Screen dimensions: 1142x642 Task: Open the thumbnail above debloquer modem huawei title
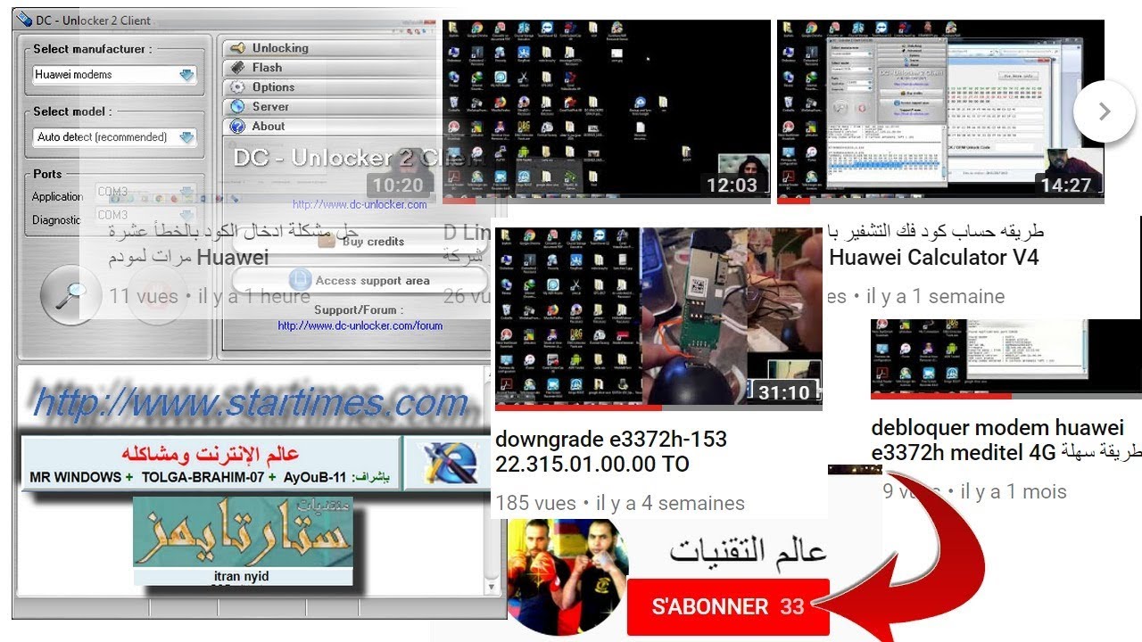(x=1006, y=359)
